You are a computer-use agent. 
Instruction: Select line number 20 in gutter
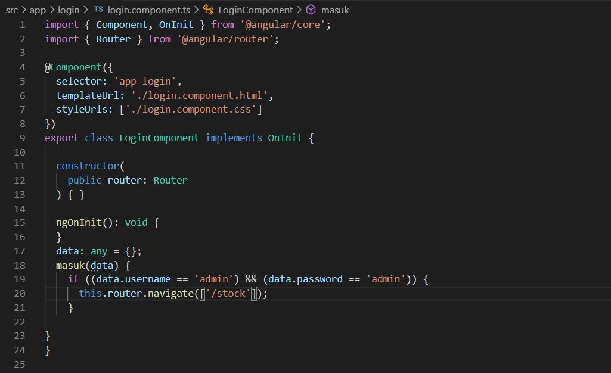[x=20, y=294]
